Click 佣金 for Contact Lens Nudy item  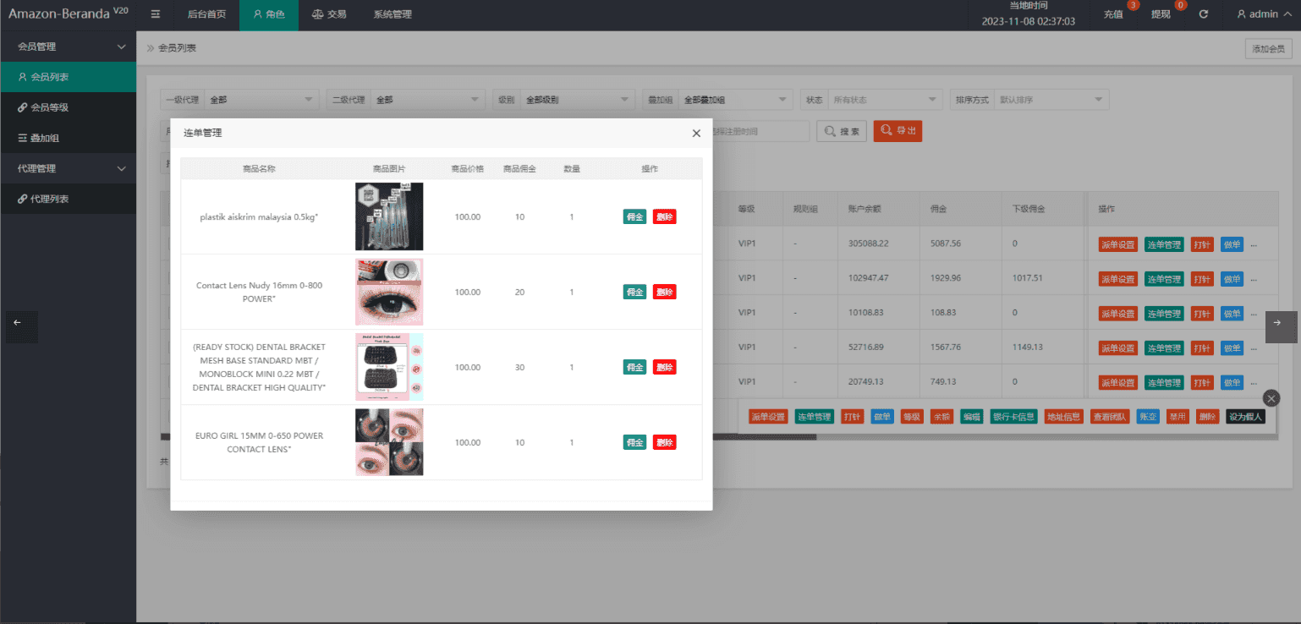point(634,293)
